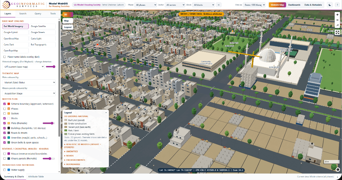Image resolution: width=342 pixels, height=180 pixels.
Task: Click the Sectors layer swatch
Action: pyautogui.click(x=9, y=113)
